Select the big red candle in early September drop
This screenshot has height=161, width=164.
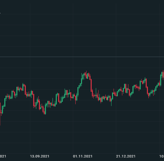click(x=34, y=100)
